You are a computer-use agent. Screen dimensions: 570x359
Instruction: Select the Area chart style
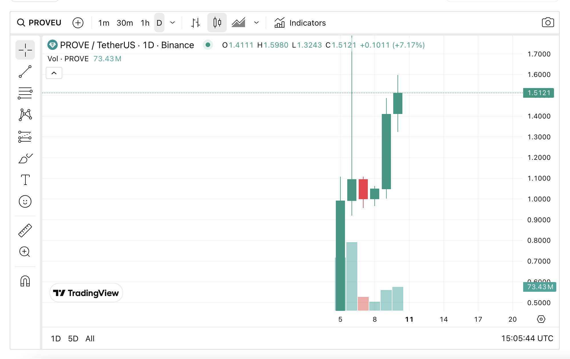click(239, 23)
